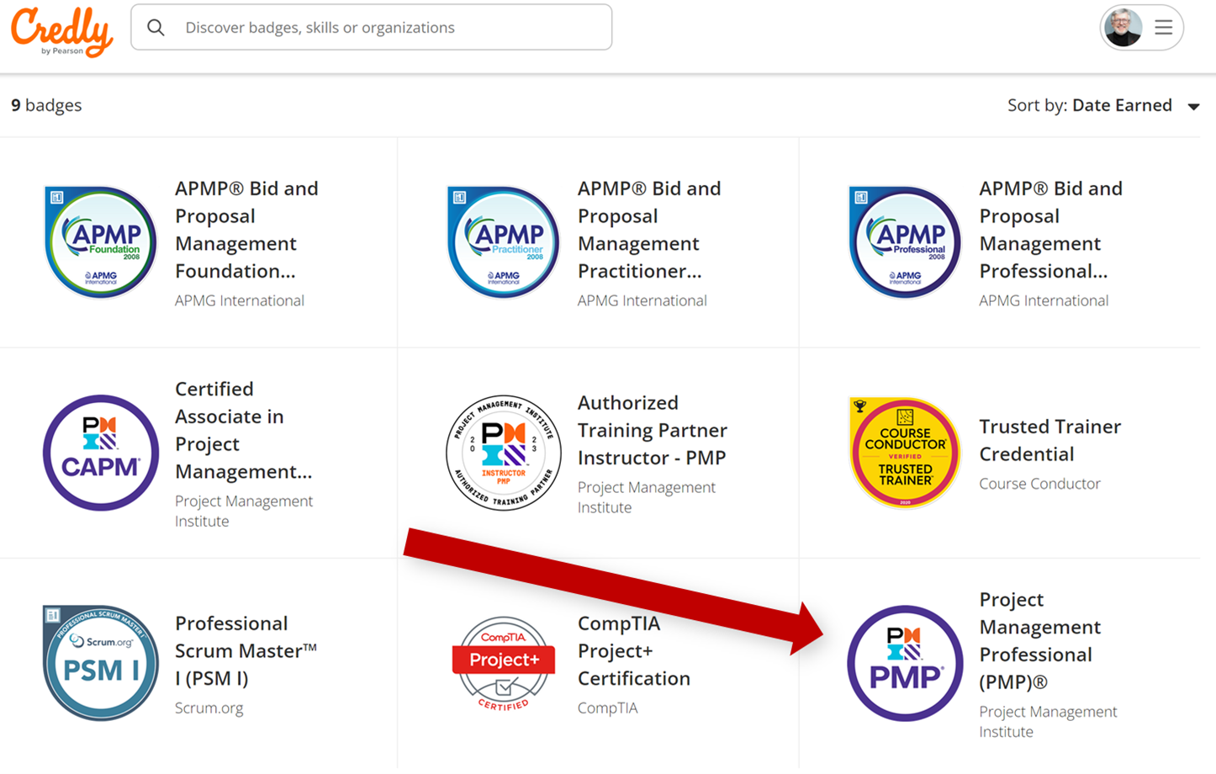The height and width of the screenshot is (774, 1216).
Task: Click the Credly by Pearson logo
Action: 61,31
